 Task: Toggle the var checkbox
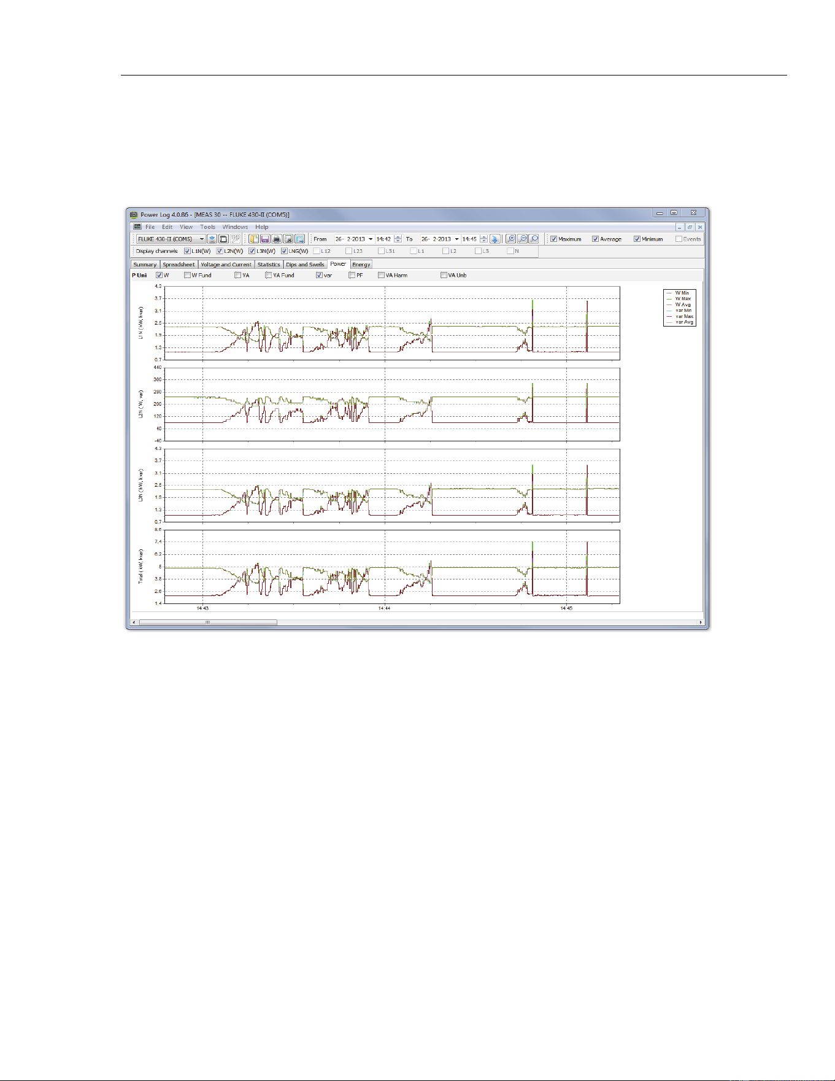[x=319, y=275]
